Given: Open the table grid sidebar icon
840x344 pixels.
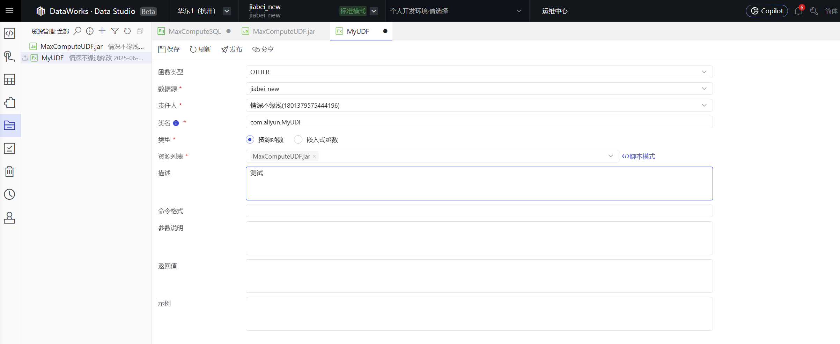Looking at the screenshot, I should (9, 79).
